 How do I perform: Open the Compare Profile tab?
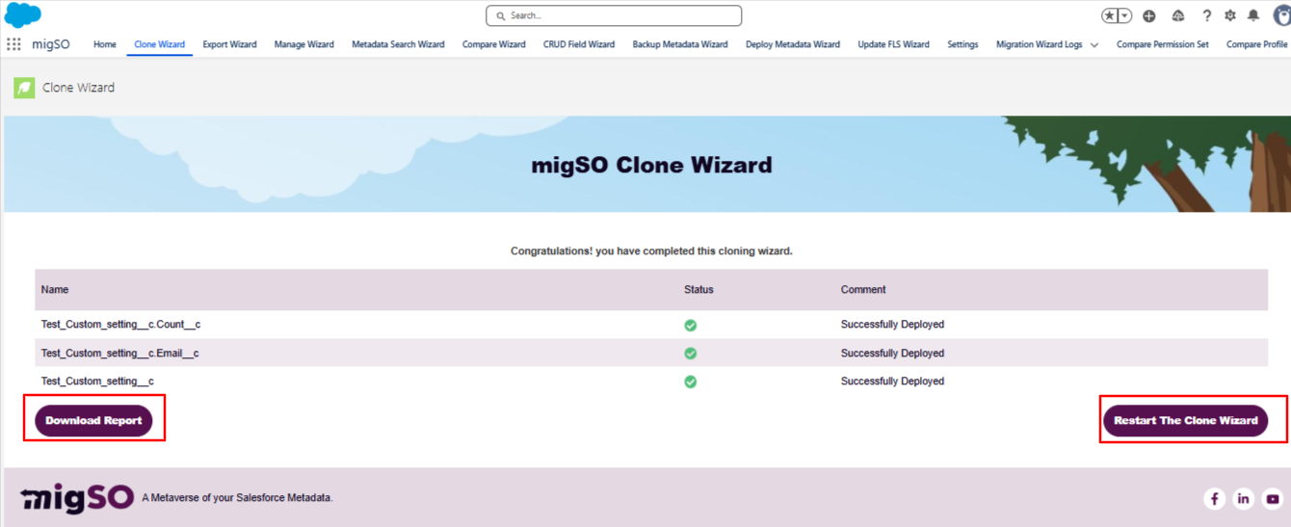[x=1257, y=44]
